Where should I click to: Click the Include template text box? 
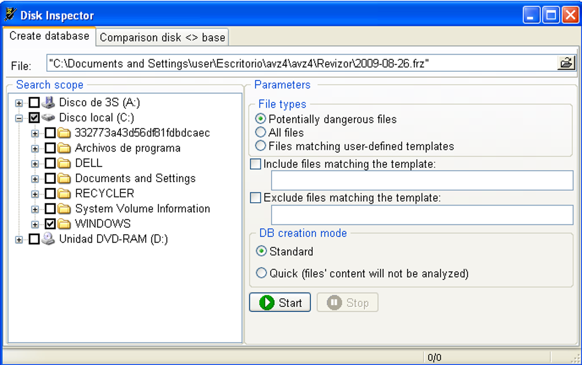pos(422,181)
